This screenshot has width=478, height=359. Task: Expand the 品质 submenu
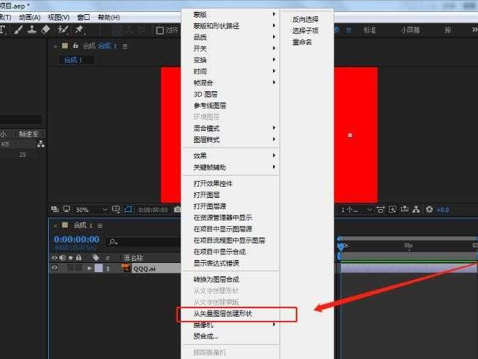(x=230, y=37)
